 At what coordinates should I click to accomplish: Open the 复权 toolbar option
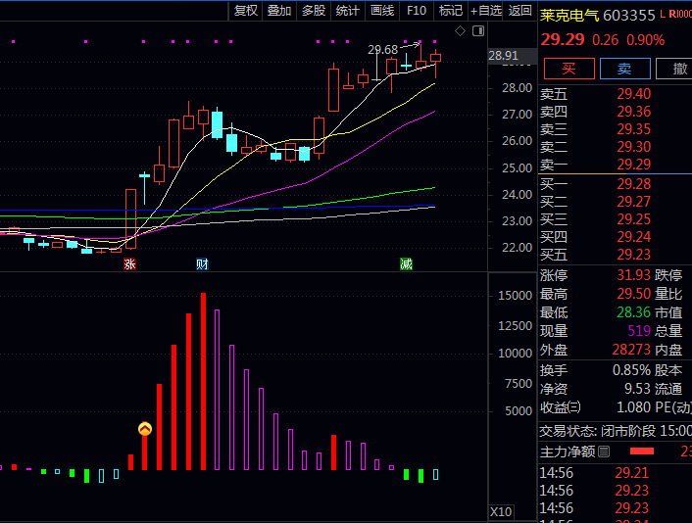click(246, 11)
